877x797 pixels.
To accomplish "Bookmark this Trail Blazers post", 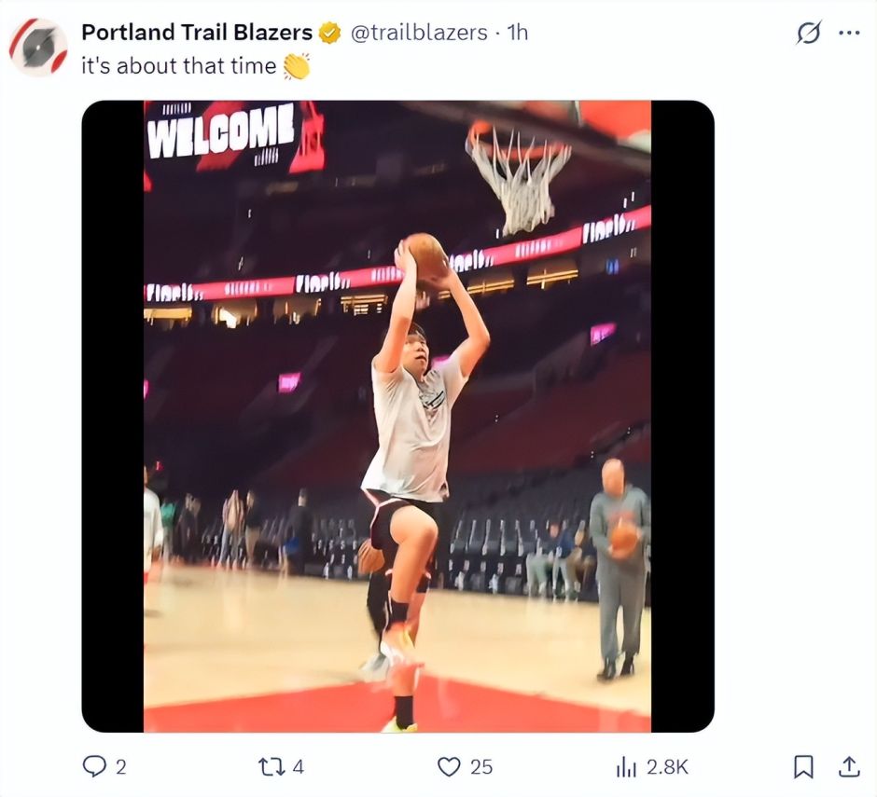I will [x=802, y=766].
